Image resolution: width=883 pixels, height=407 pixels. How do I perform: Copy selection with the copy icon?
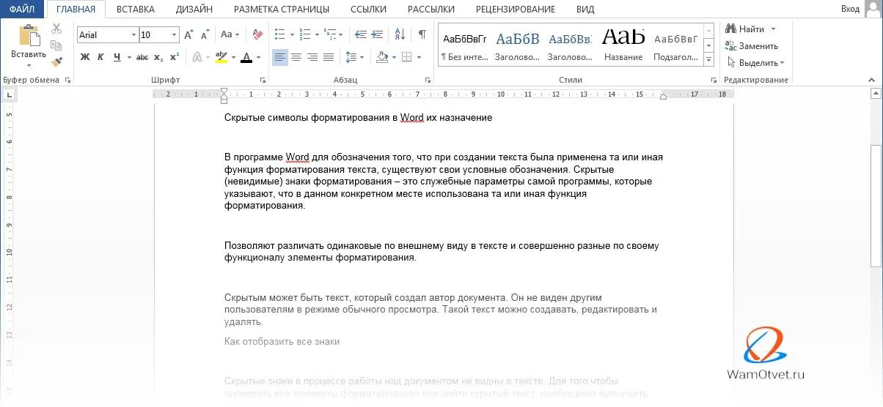[x=56, y=45]
